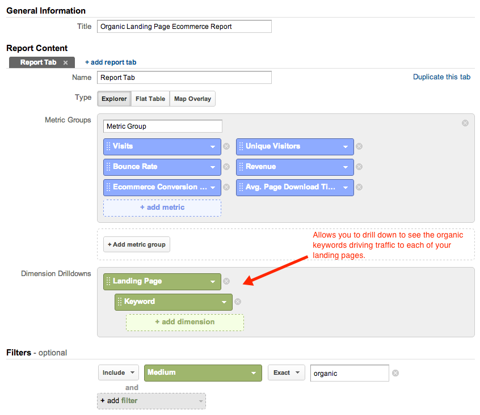Edit the organic filter value field
The image size is (480, 415).
(x=350, y=373)
